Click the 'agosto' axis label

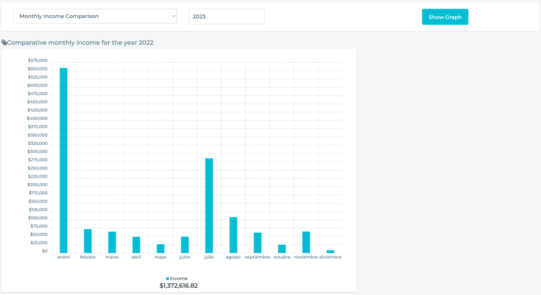pyautogui.click(x=233, y=257)
